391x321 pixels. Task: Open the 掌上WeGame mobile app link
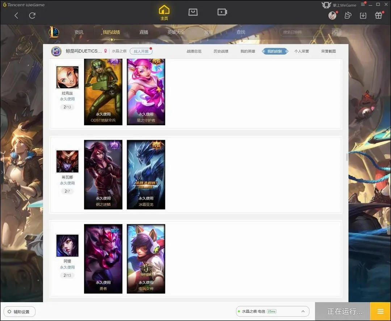(339, 5)
